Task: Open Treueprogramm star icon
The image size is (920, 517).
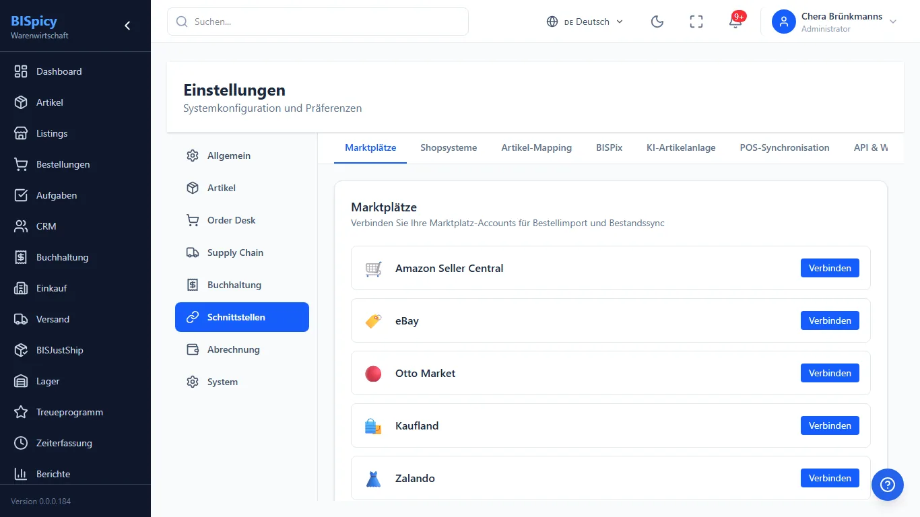Action: pyautogui.click(x=21, y=412)
